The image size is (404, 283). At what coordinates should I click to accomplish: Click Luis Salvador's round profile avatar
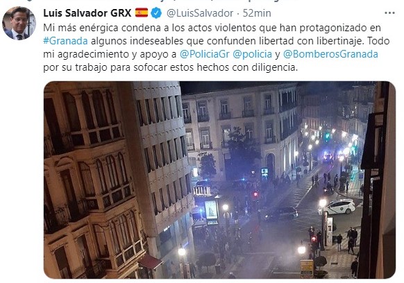pos(19,23)
